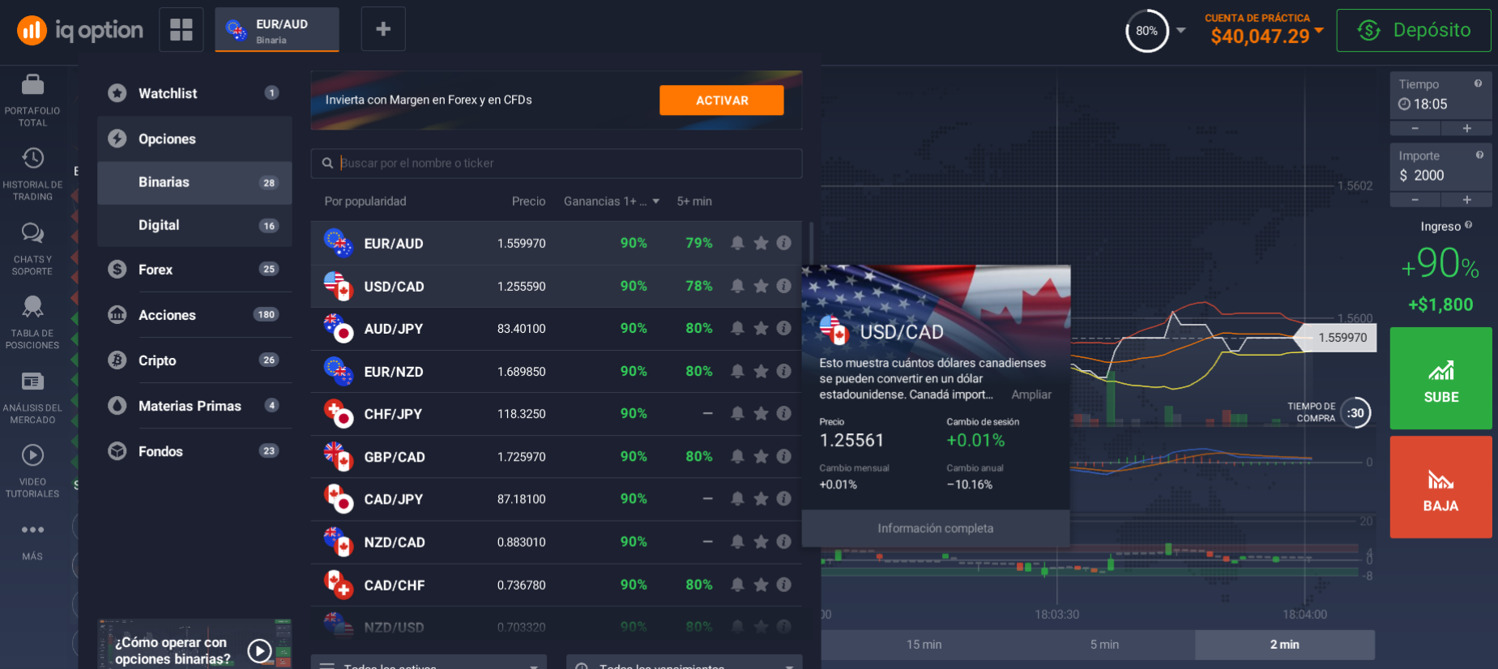The image size is (1498, 669).
Task: Decrease Importe with minus stepper
Action: coord(1415,200)
